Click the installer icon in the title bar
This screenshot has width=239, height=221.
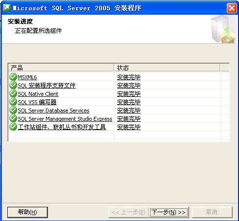(x=7, y=8)
